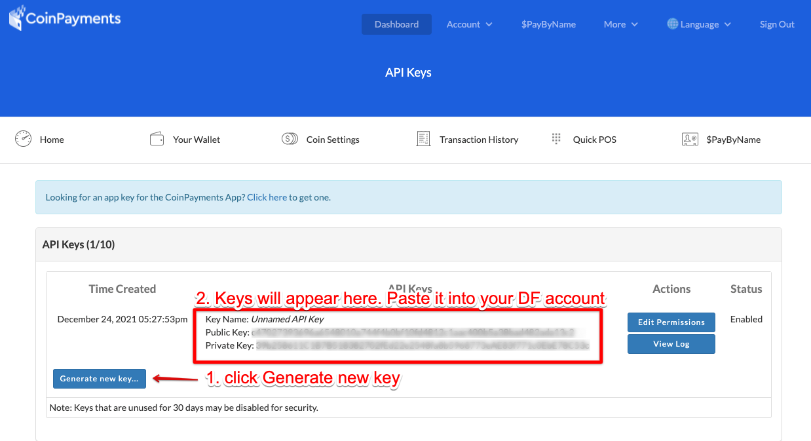Click the Generate new key button
The width and height of the screenshot is (811, 441).
click(99, 378)
